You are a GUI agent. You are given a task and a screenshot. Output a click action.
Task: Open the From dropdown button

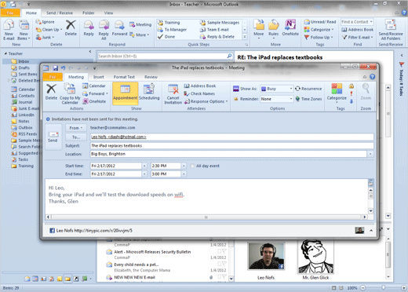(x=76, y=128)
